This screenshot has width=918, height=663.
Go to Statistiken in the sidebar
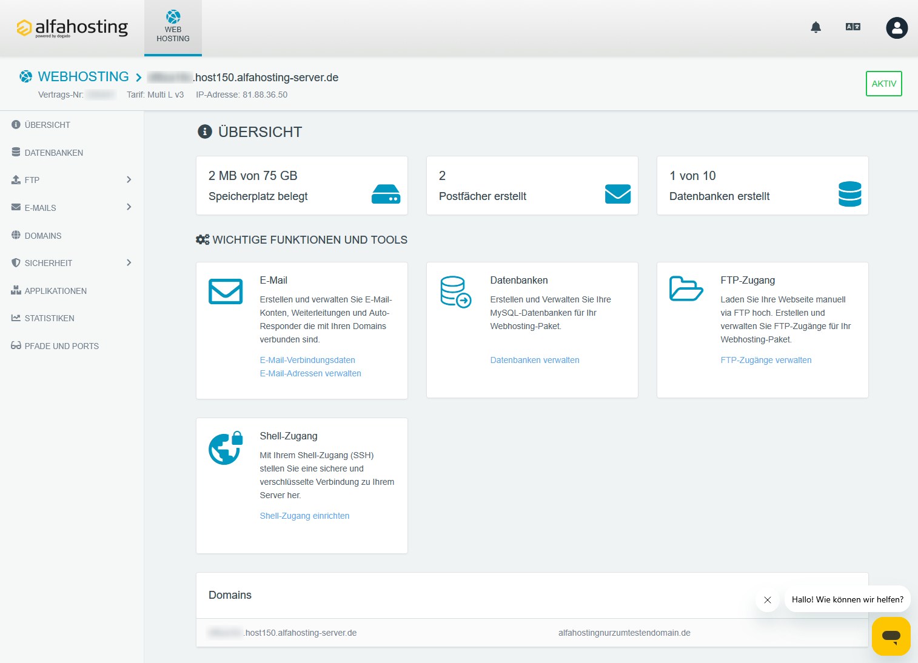pos(49,318)
